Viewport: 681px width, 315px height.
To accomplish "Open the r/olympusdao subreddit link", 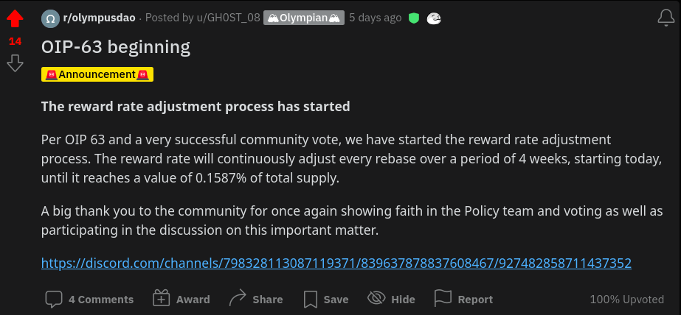I will tap(100, 18).
